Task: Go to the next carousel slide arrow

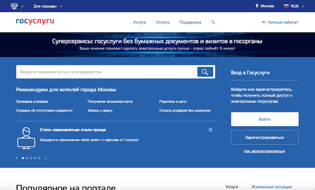Action: click(x=45, y=158)
